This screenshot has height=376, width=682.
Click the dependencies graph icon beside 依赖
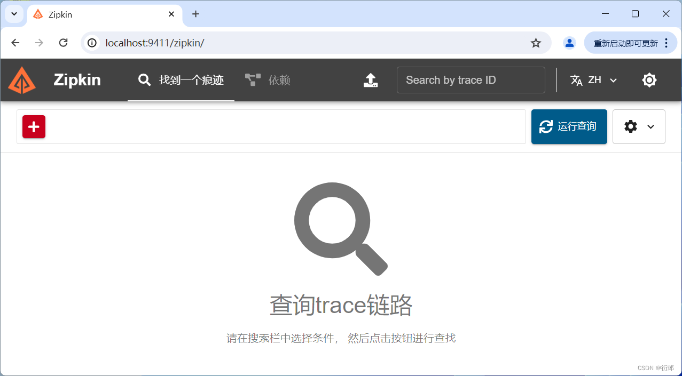point(252,79)
